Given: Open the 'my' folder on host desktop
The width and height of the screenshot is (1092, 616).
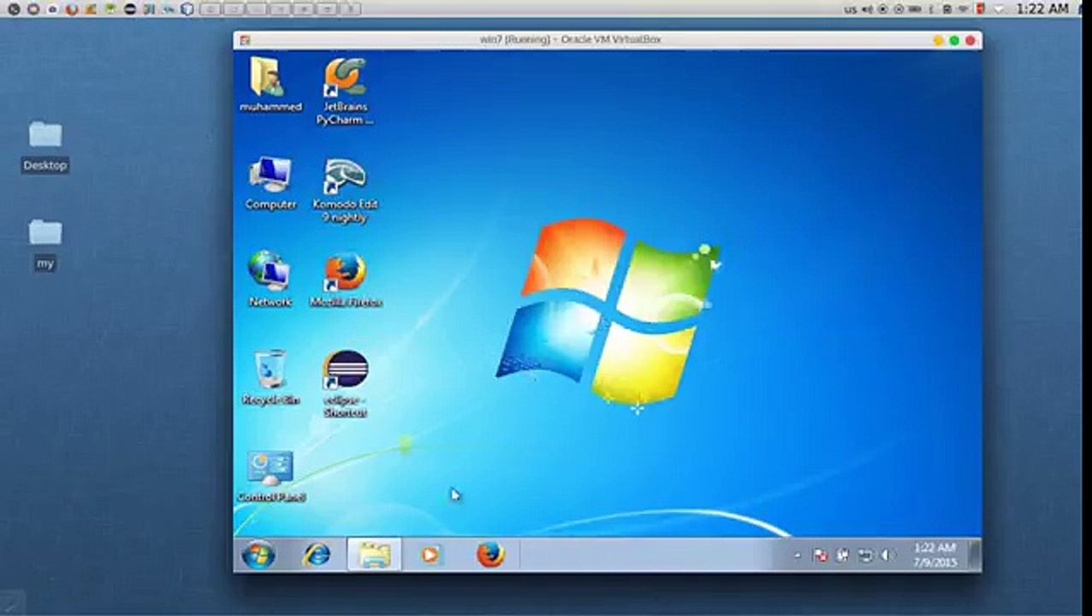Looking at the screenshot, I should point(45,245).
